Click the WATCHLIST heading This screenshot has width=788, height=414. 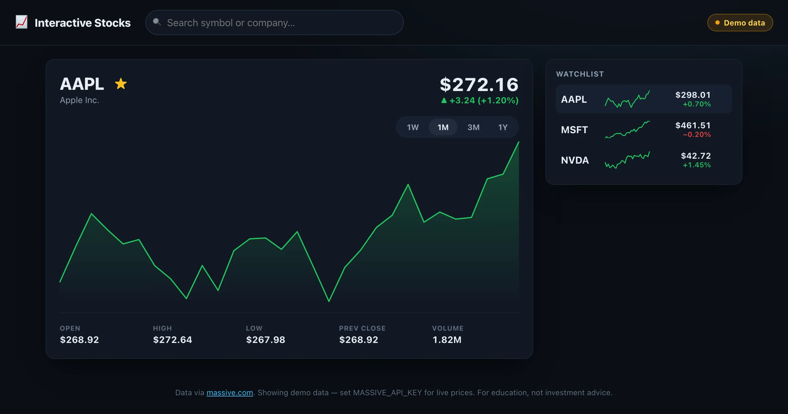point(580,74)
